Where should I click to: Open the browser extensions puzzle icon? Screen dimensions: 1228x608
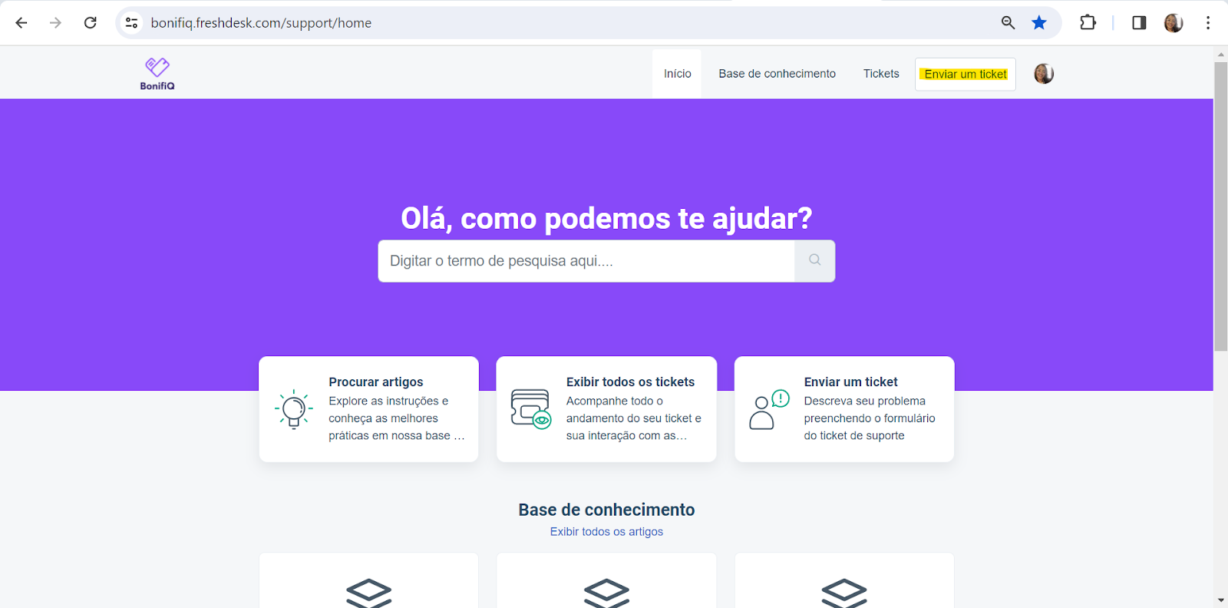coord(1088,23)
